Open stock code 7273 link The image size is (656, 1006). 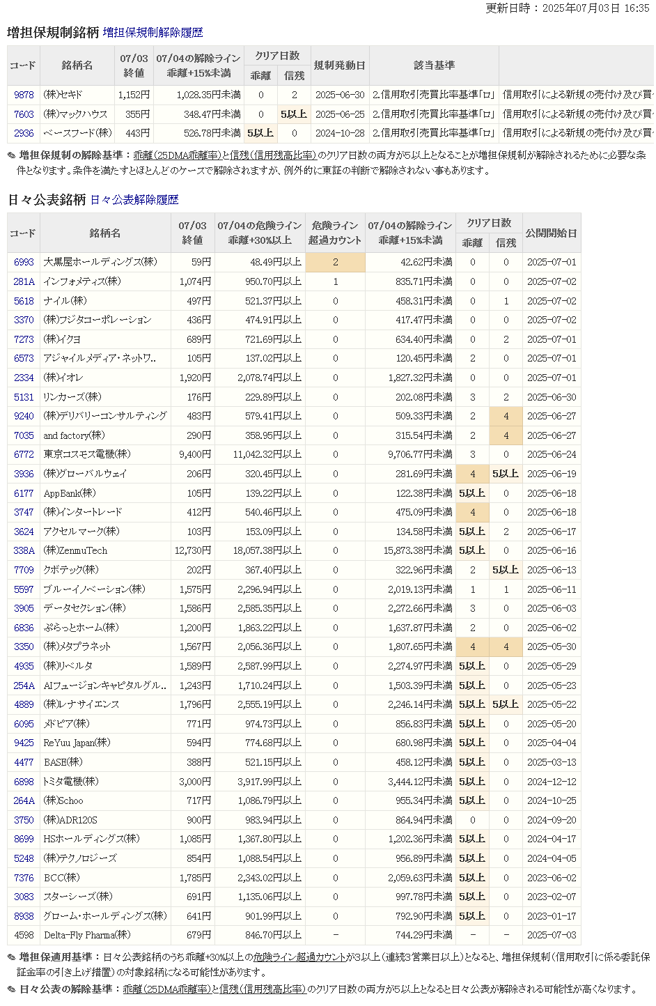pyautogui.click(x=24, y=339)
